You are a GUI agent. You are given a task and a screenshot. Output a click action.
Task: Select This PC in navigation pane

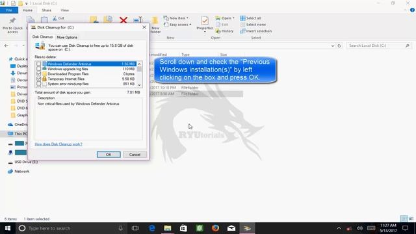[18, 134]
